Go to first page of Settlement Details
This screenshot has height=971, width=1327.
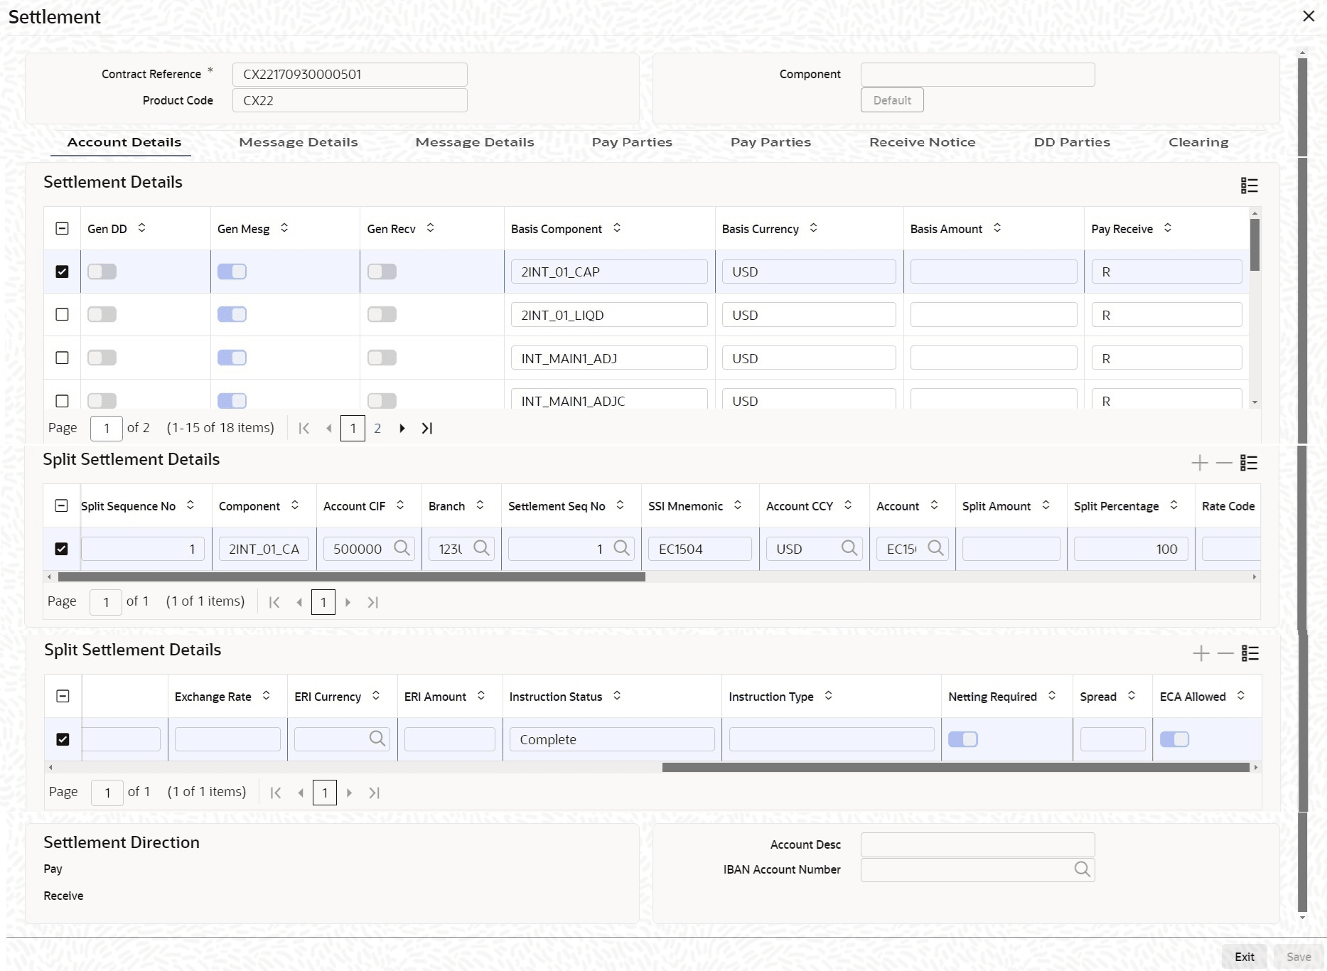coord(303,428)
